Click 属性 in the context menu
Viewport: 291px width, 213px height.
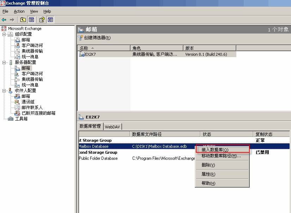208,174
